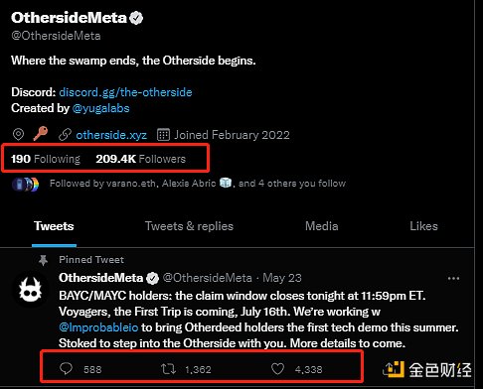Open the @yugalabs profile mention
483x389 pixels.
(x=100, y=108)
